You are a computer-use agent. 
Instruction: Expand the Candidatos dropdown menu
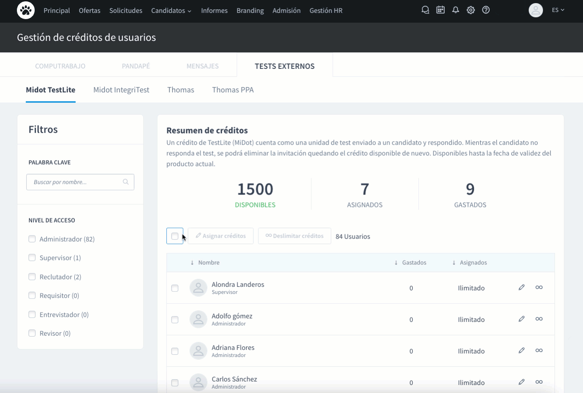171,11
